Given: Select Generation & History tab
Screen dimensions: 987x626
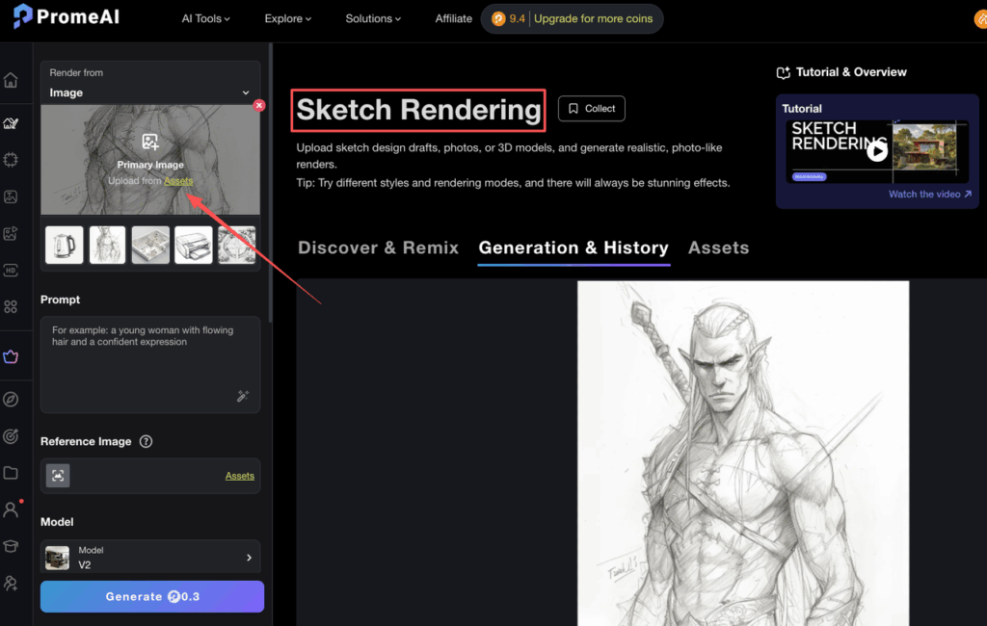Looking at the screenshot, I should (x=574, y=248).
